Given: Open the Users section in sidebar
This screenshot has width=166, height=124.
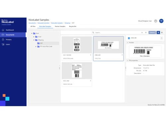Looking at the screenshot, I should (8, 44).
